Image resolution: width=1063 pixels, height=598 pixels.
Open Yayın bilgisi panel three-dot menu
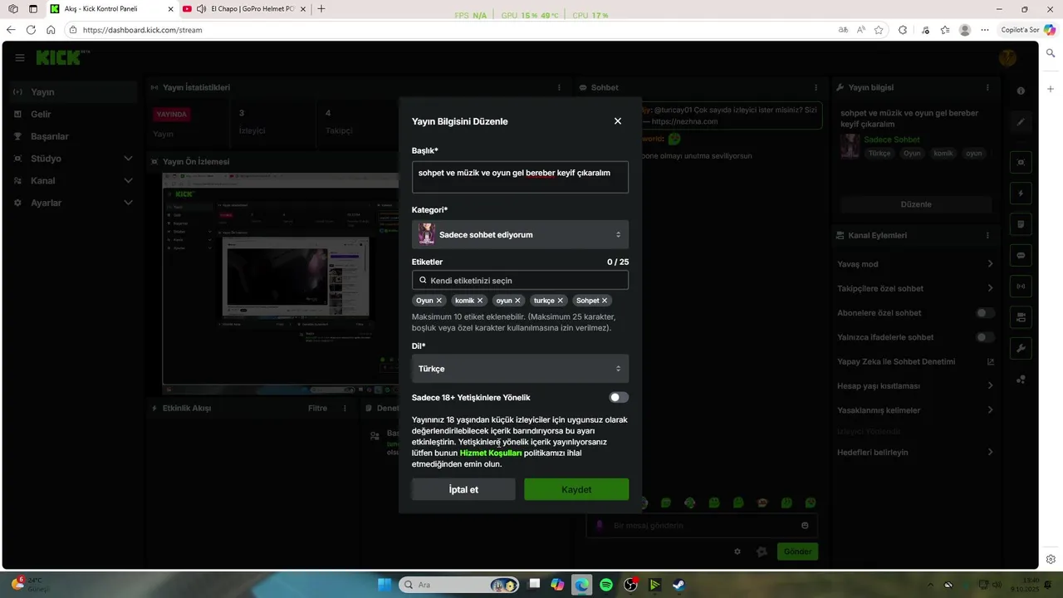coord(987,87)
